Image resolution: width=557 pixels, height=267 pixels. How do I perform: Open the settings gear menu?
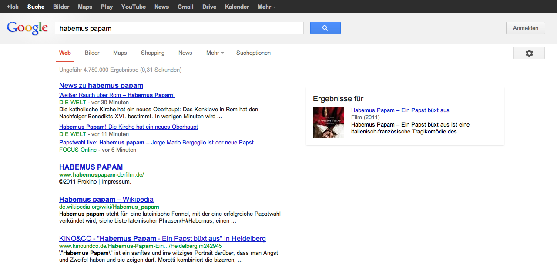tap(529, 53)
